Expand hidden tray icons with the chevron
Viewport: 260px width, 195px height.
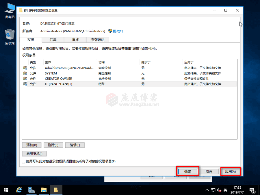[207, 190]
